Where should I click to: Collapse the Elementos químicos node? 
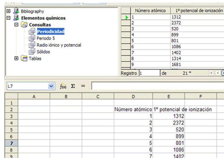9,18
